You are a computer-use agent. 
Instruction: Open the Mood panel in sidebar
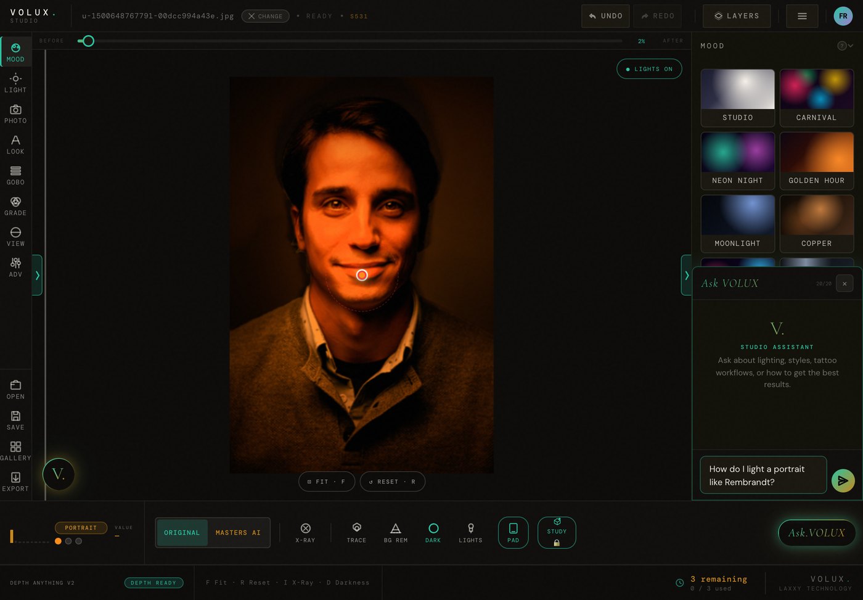tap(15, 52)
